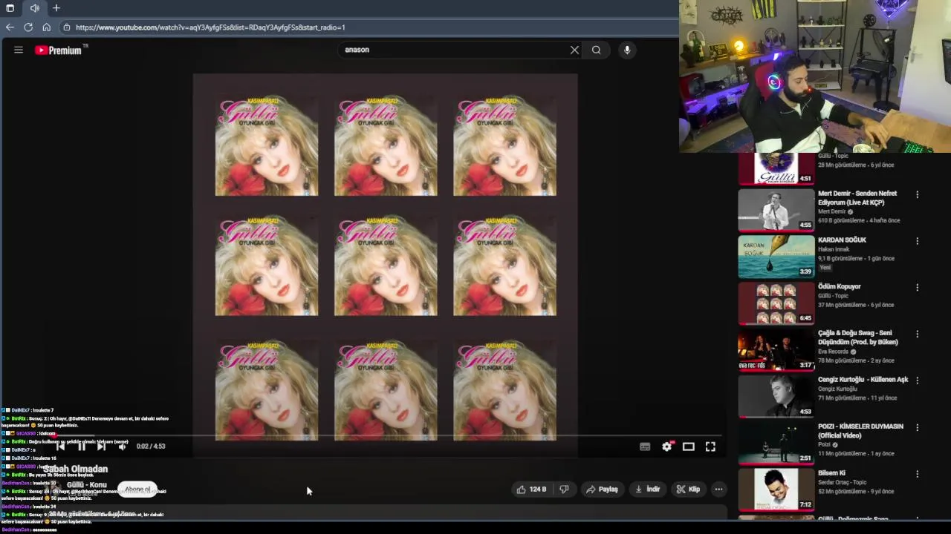Open Cengiz Kurtoğlu Küllenen Aşk thumbnail
This screenshot has height=534, width=951.
click(x=776, y=397)
